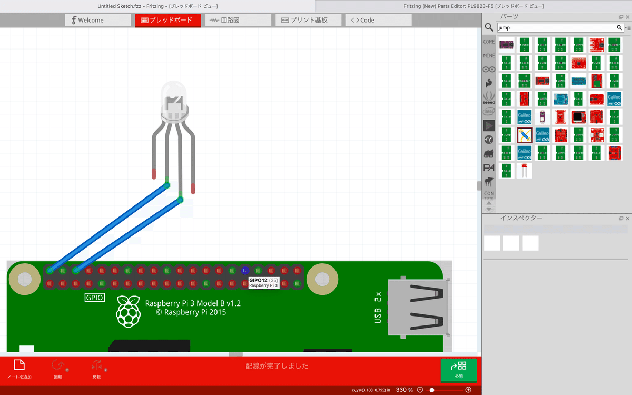Open the Arduino infinity-logo parts bin
Viewport: 632px width, 395px height.
[x=489, y=70]
